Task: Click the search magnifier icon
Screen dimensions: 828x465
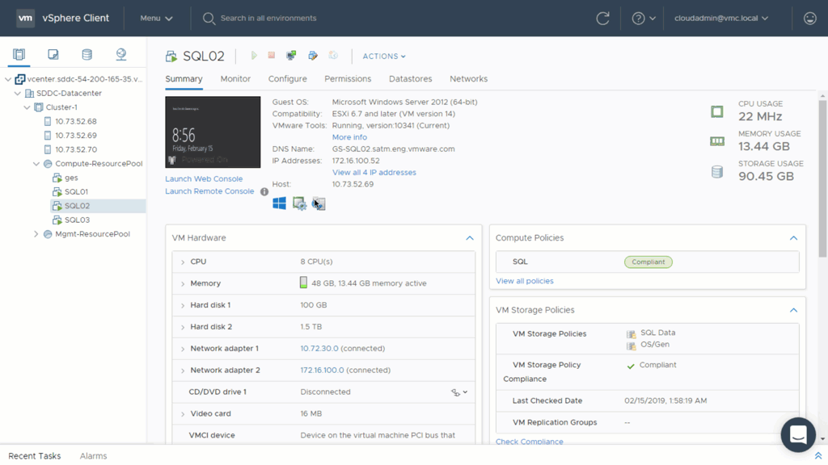Action: click(x=209, y=19)
